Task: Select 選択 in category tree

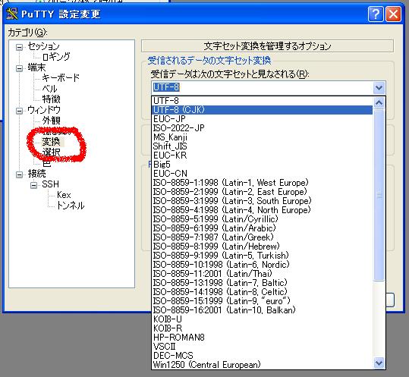Action: pos(51,152)
